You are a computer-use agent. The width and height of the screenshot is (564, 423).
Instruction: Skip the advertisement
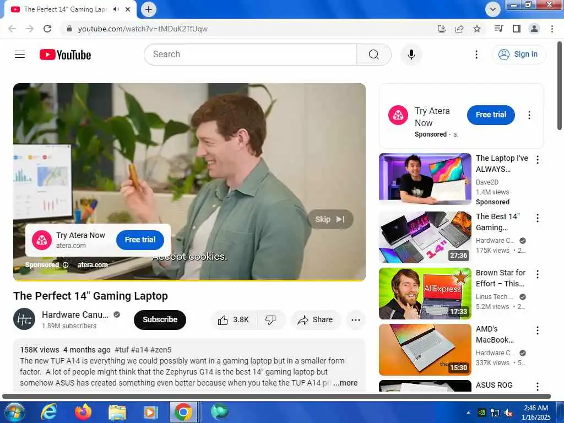[x=330, y=219]
